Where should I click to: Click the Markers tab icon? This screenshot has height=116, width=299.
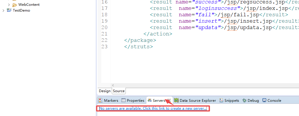(100, 101)
